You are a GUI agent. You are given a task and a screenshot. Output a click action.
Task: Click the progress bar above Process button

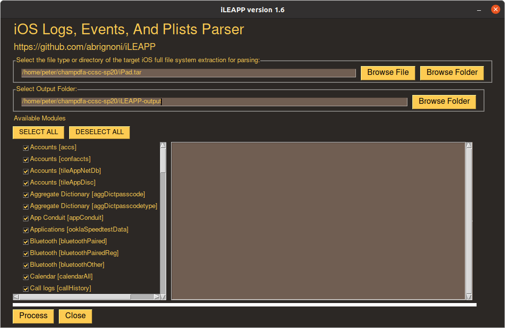tap(244, 305)
